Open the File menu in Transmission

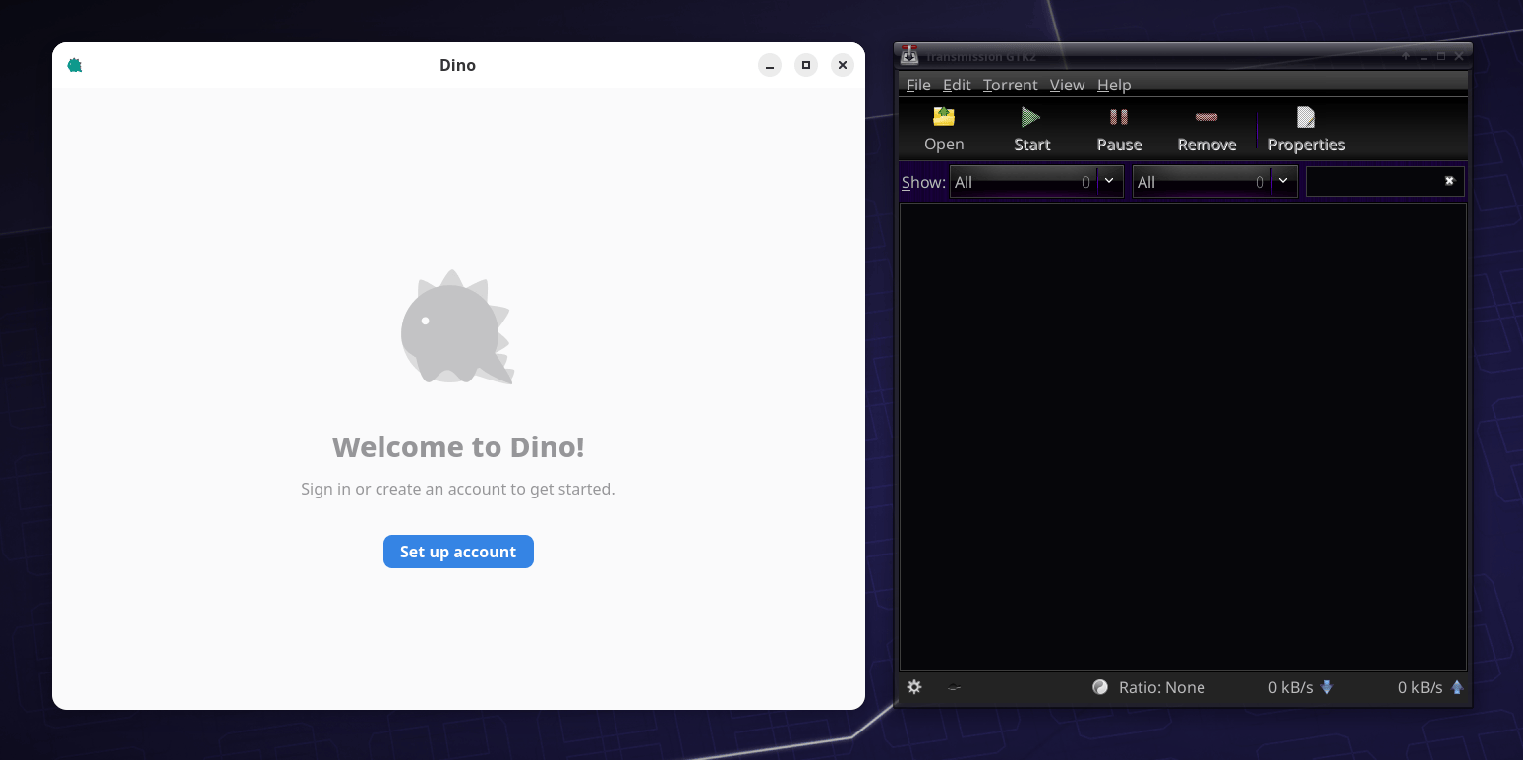coord(918,86)
